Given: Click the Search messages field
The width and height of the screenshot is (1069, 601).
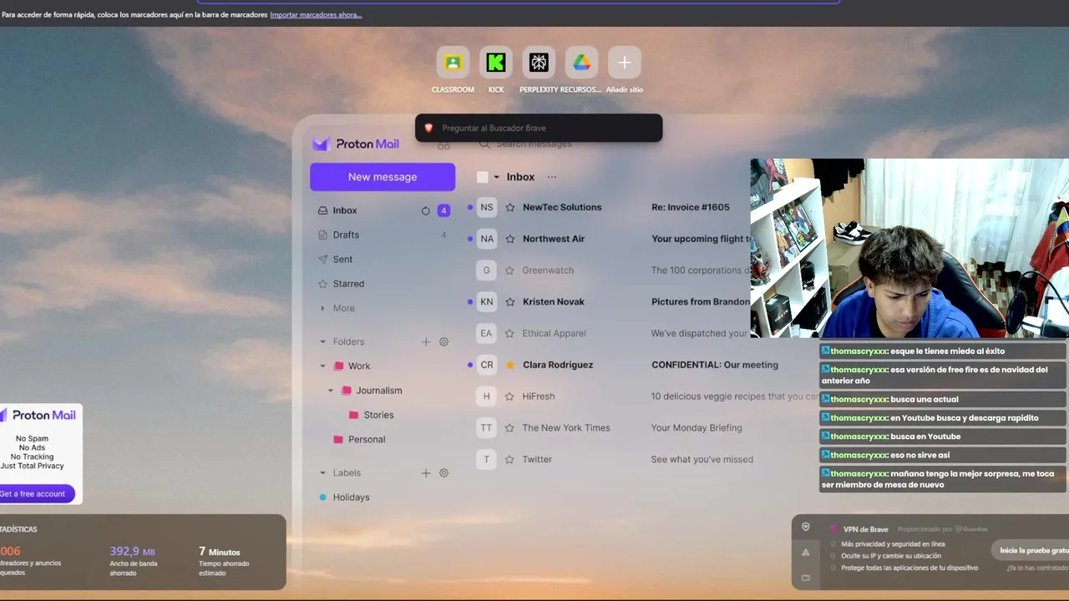Looking at the screenshot, I should point(534,144).
